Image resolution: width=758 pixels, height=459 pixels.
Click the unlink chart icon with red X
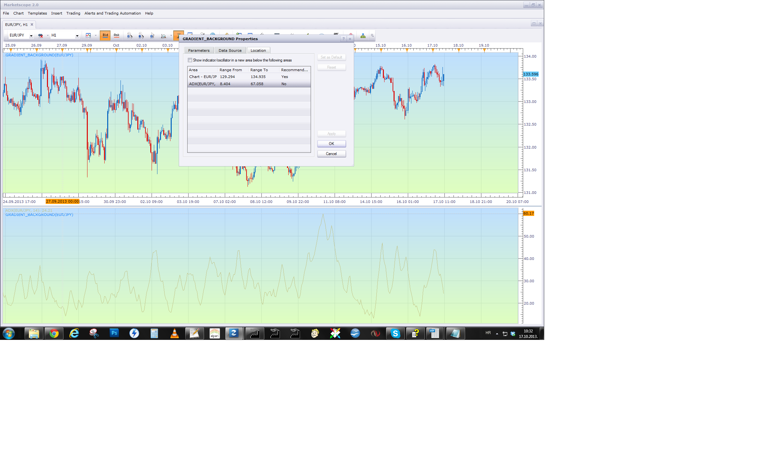(40, 35)
